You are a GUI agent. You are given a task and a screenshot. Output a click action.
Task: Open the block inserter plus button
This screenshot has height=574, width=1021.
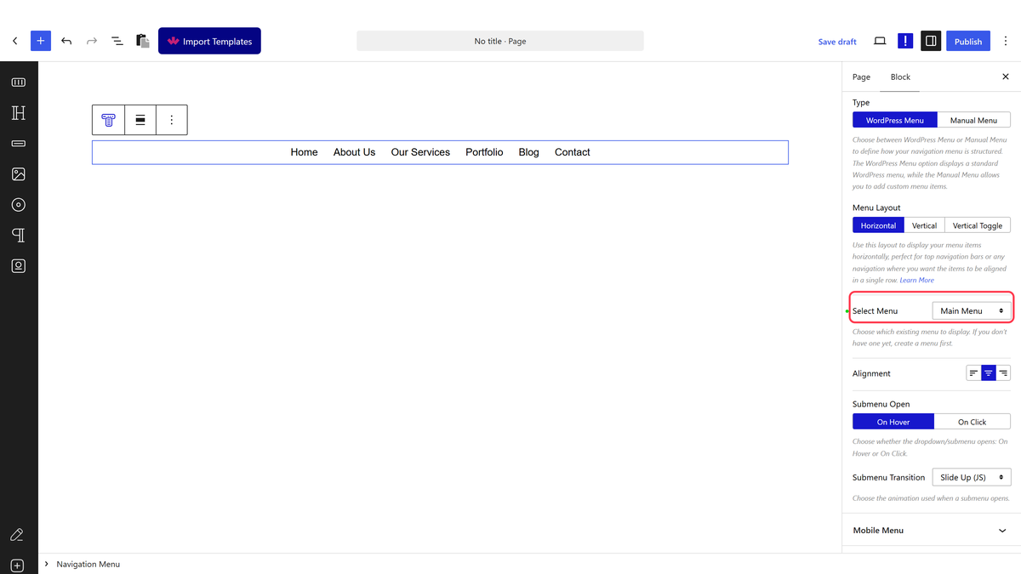pyautogui.click(x=40, y=41)
